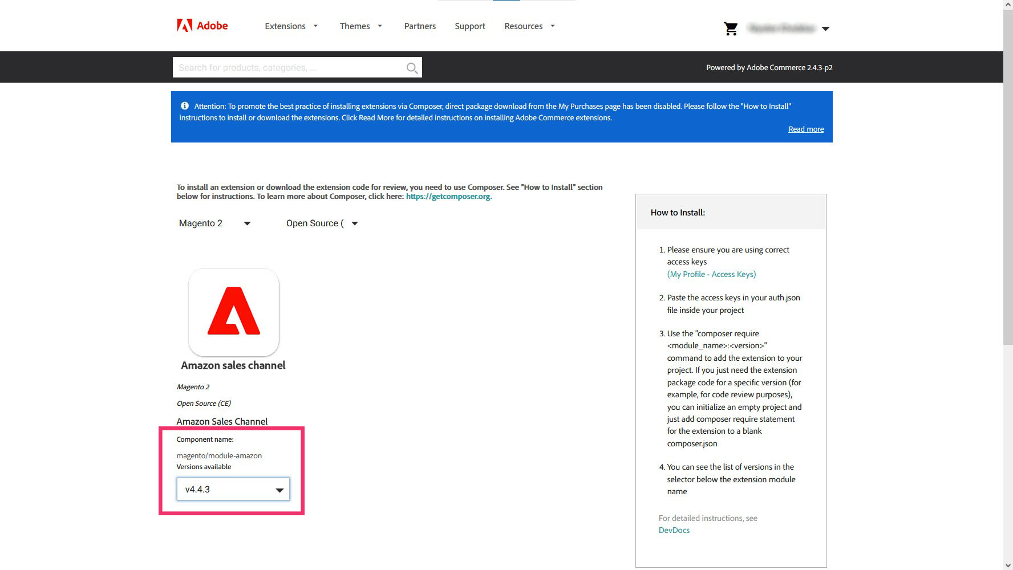The width and height of the screenshot is (1013, 570).
Task: Go to the Partners page
Action: click(420, 26)
